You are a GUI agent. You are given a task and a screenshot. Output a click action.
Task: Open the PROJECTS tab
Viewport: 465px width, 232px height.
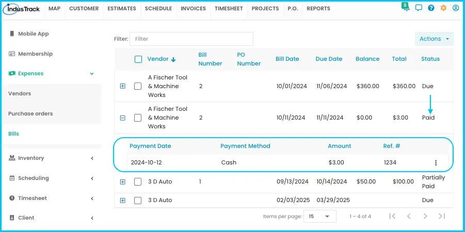[265, 9]
